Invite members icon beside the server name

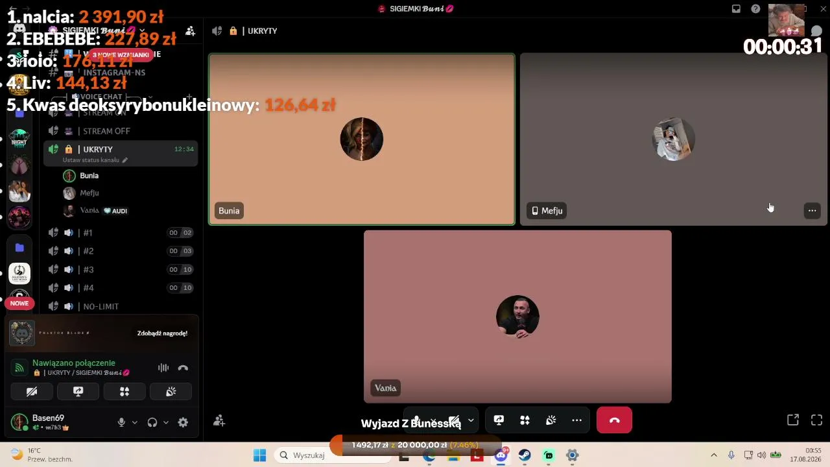pos(190,30)
